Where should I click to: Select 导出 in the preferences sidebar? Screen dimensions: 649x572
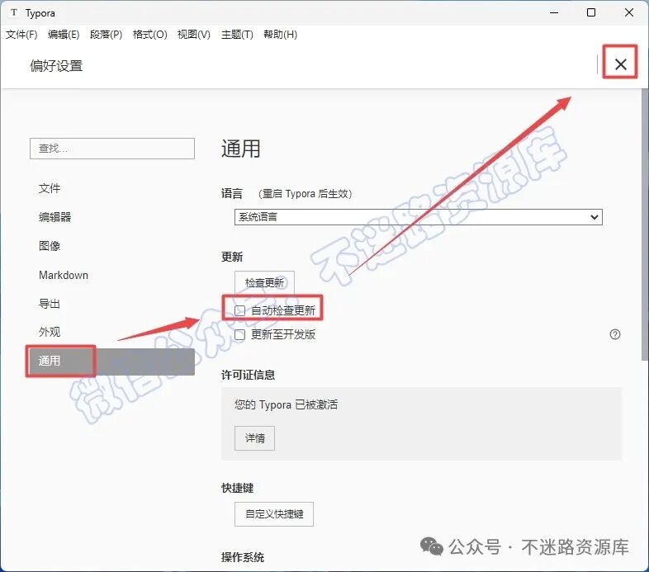coord(112,304)
